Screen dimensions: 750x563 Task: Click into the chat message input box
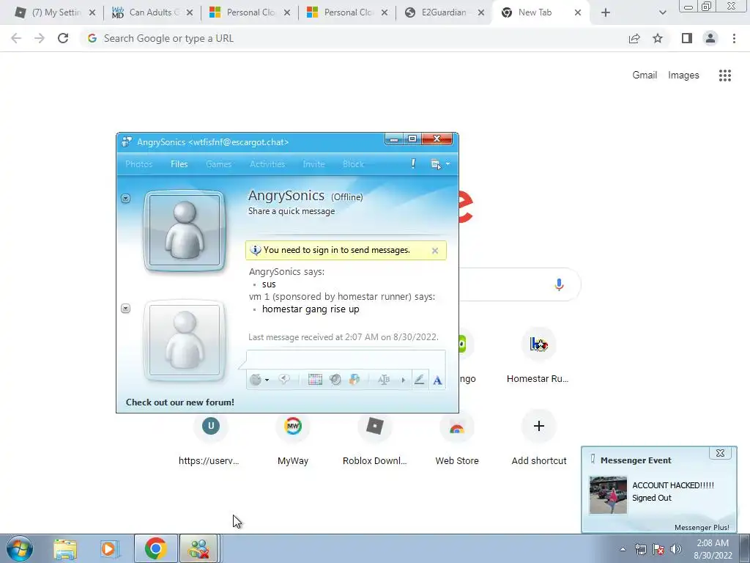click(346, 359)
